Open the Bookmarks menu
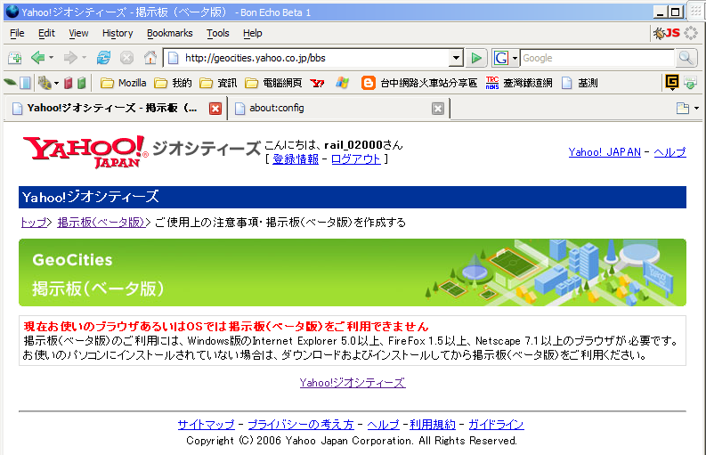 pyautogui.click(x=169, y=33)
